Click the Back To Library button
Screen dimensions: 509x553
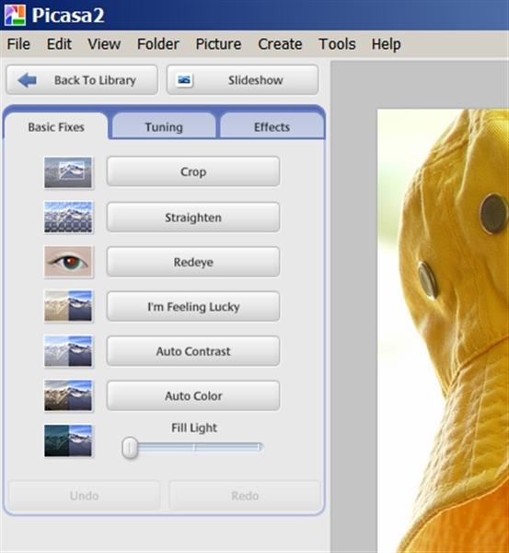(x=82, y=80)
